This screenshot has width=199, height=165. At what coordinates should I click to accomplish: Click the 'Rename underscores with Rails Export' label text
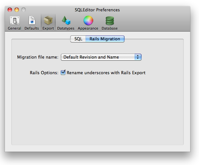(106, 73)
